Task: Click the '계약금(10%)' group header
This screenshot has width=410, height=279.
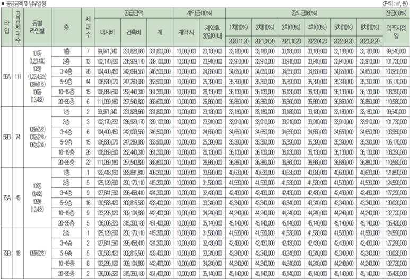Action: click(199, 13)
